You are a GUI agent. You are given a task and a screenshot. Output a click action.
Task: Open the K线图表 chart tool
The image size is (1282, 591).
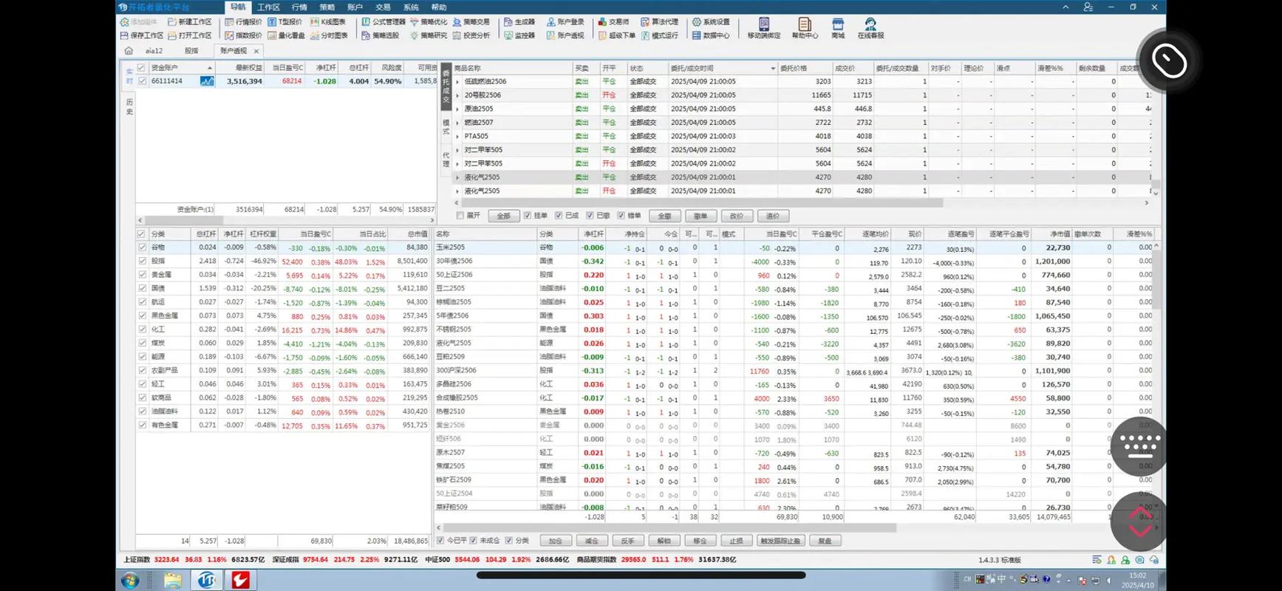click(x=328, y=22)
